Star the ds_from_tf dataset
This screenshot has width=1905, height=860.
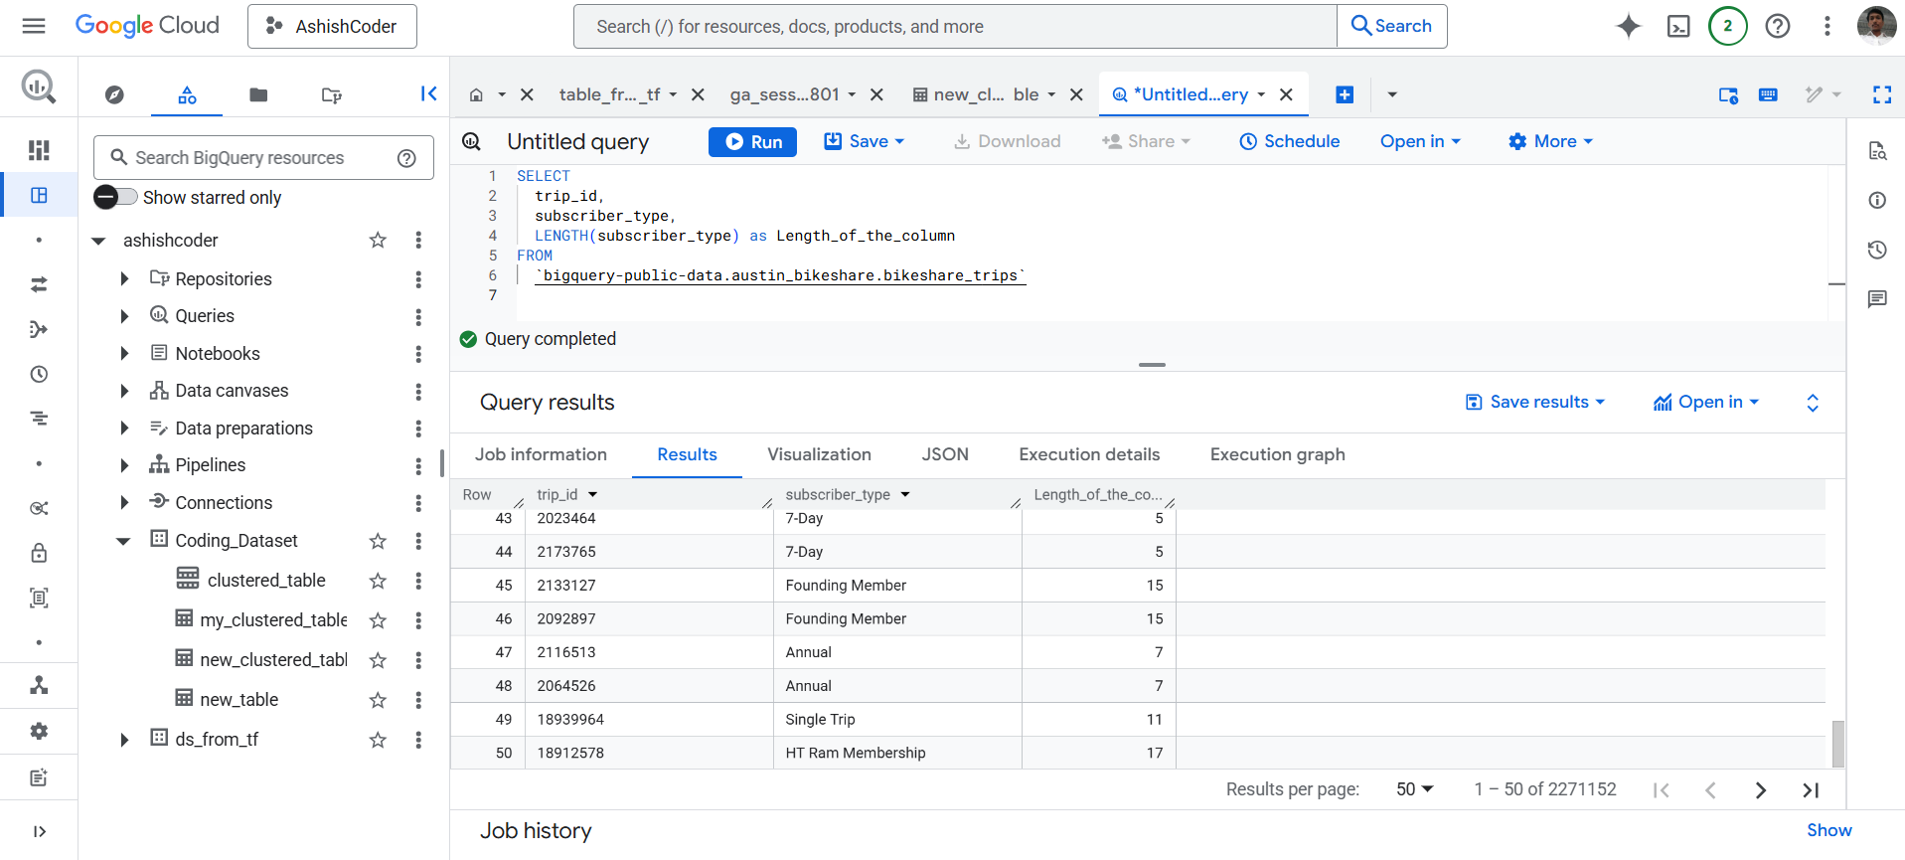pyautogui.click(x=378, y=740)
